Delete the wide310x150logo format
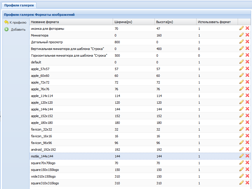This screenshot has height=189, width=252. tap(247, 176)
